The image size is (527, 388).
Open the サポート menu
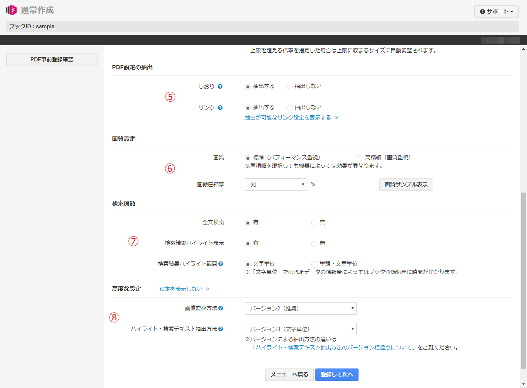(496, 12)
